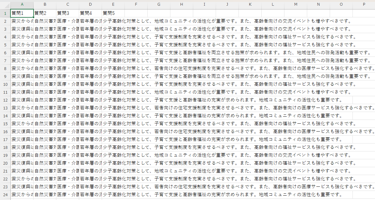Image resolution: width=375 pixels, height=200 pixels.
Task: Select row 3 header
Action: (x=5, y=29)
